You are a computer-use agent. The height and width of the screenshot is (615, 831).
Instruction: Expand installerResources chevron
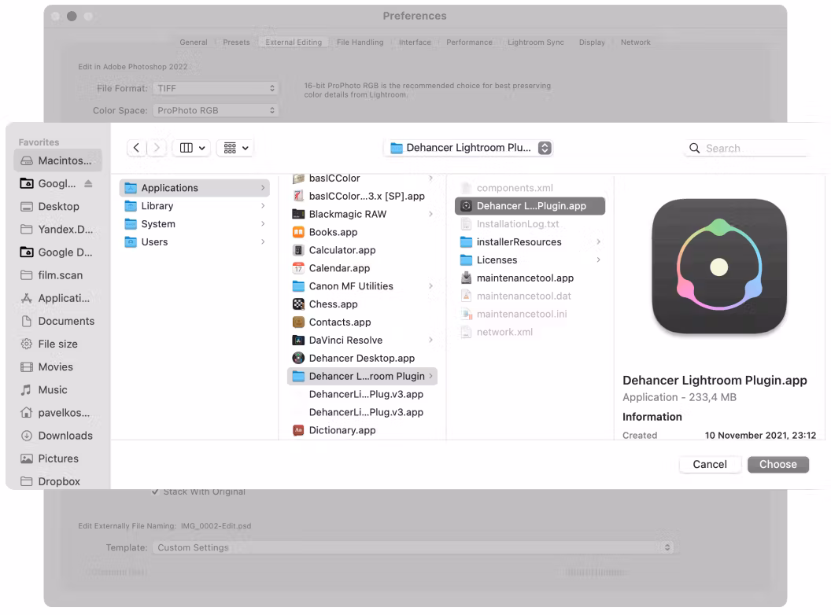[x=598, y=241]
